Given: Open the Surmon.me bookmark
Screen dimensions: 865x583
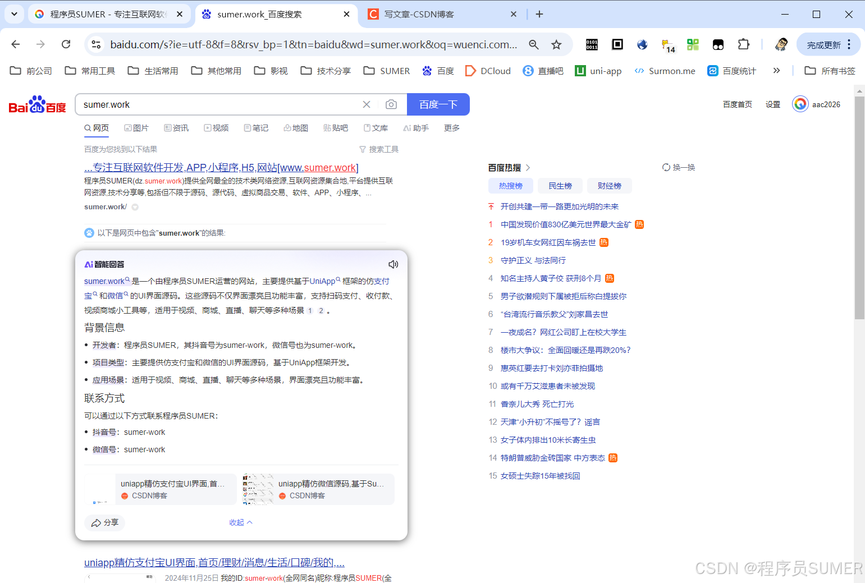Looking at the screenshot, I should (665, 71).
